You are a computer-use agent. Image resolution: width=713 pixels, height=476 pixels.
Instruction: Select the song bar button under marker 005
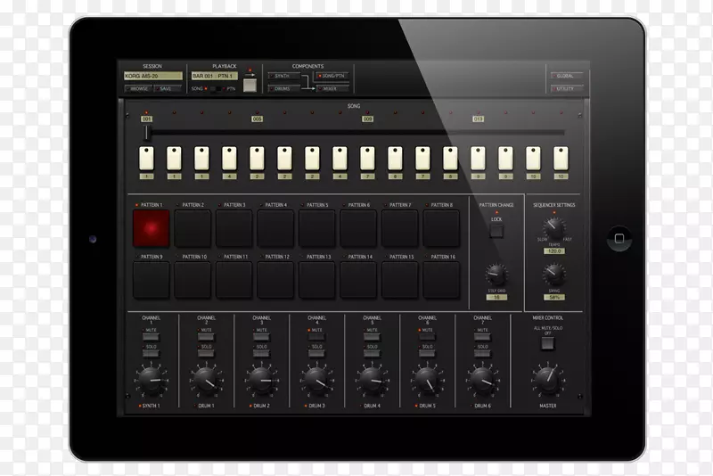click(257, 158)
